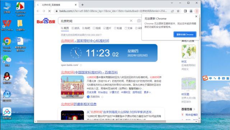
Task: Open the 历史发展 sublink
Action: pyautogui.click(x=91, y=92)
